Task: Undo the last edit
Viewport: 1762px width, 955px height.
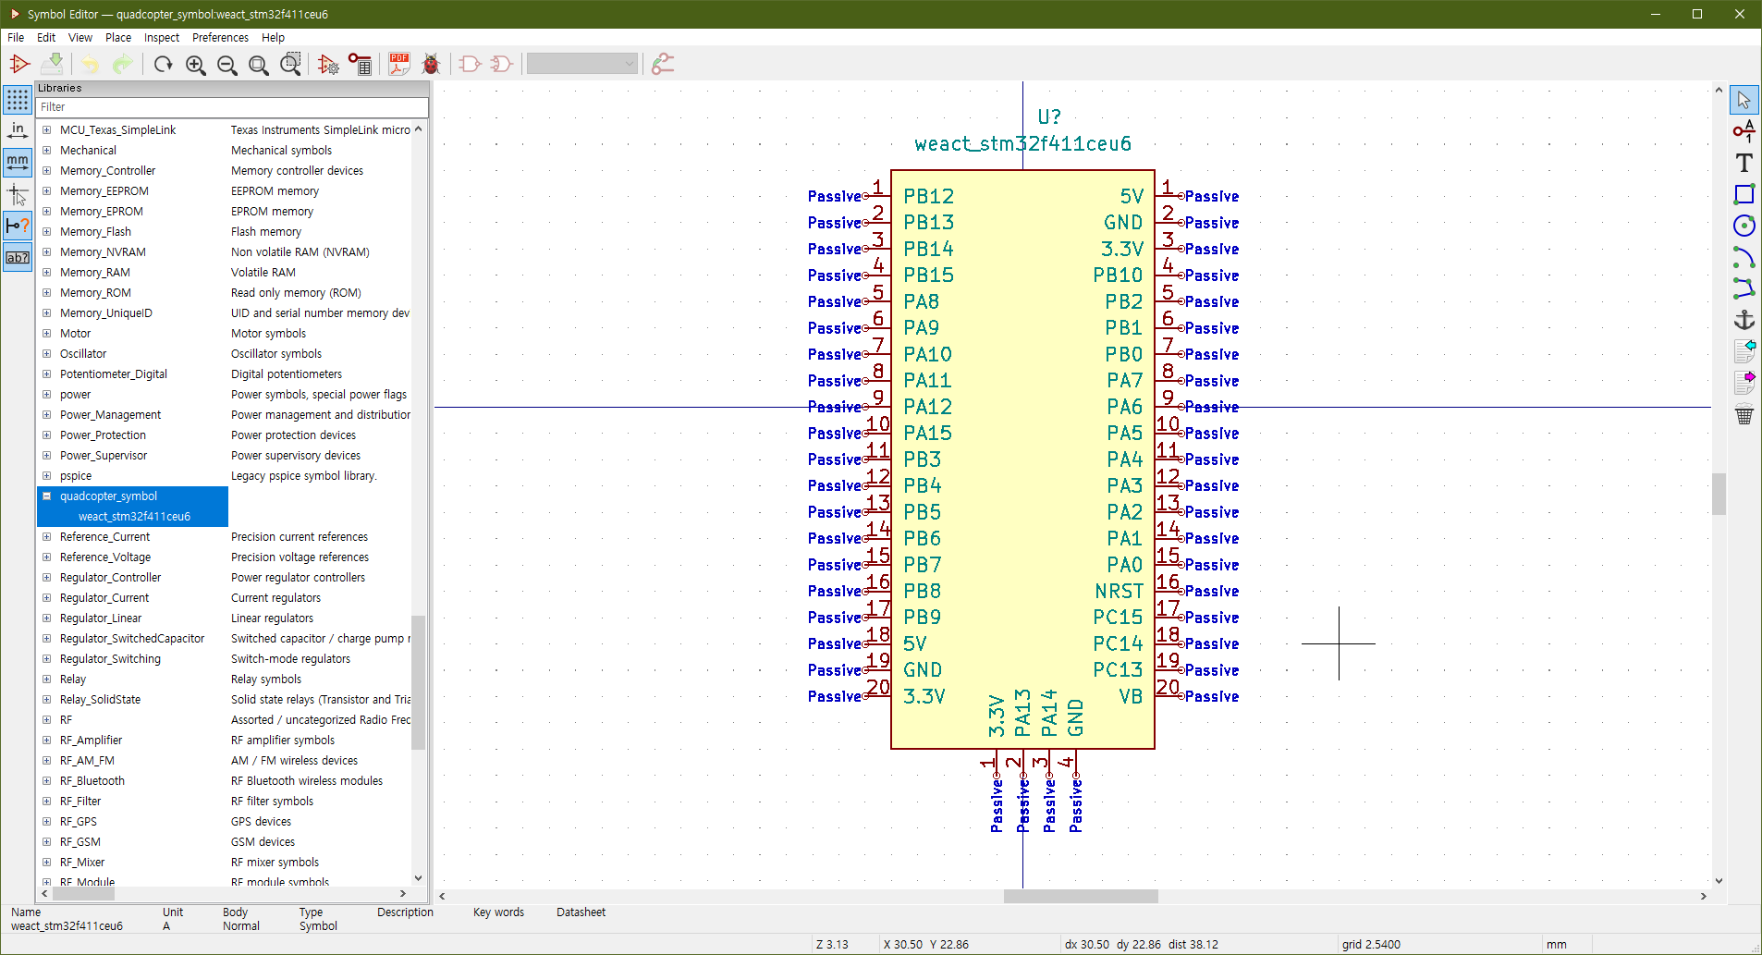Action: tap(90, 64)
